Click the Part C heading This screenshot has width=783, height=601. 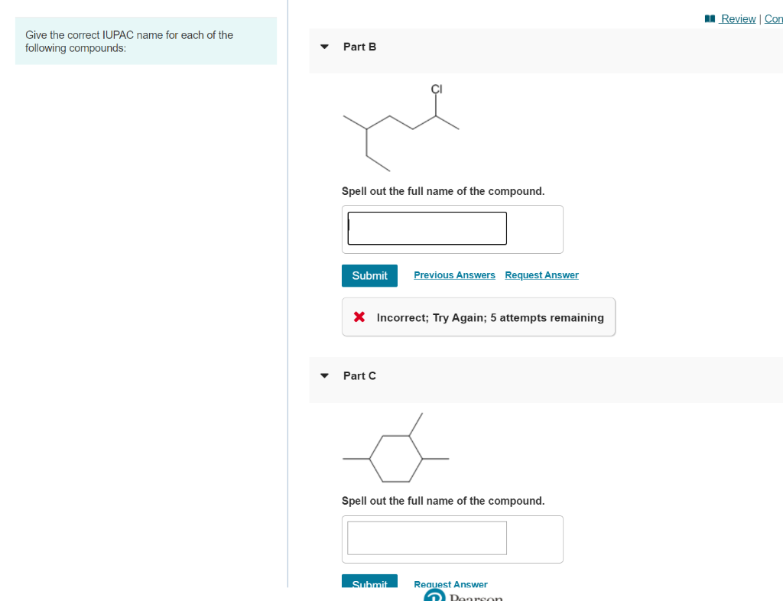coord(359,376)
